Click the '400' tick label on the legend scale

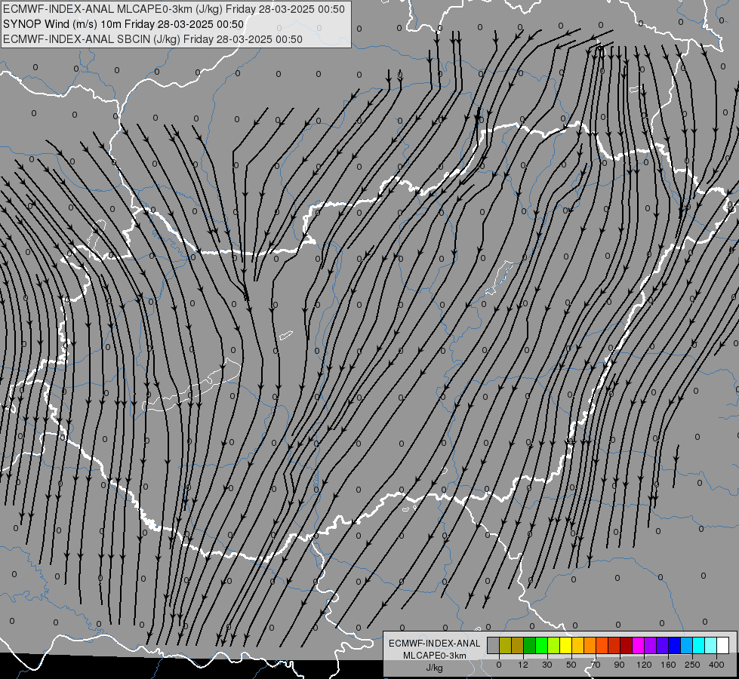click(x=716, y=665)
